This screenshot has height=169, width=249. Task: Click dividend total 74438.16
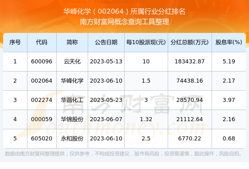190,81
